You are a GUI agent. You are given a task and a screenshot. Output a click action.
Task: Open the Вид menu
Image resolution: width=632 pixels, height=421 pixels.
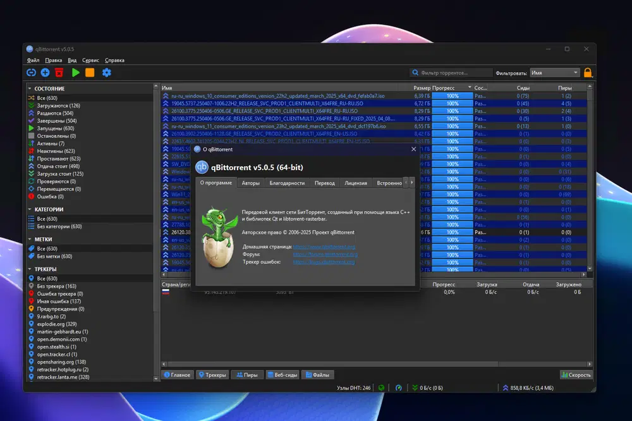click(x=72, y=60)
